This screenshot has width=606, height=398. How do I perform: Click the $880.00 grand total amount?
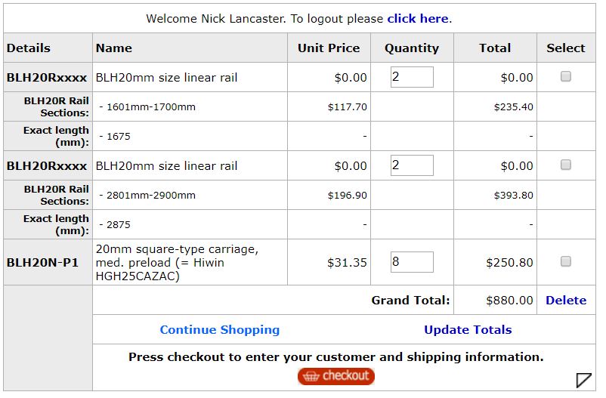pyautogui.click(x=509, y=300)
